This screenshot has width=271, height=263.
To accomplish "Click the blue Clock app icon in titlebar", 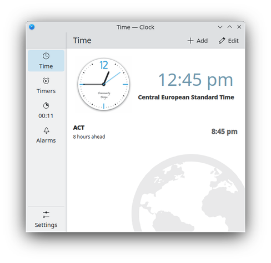I will 32,27.
